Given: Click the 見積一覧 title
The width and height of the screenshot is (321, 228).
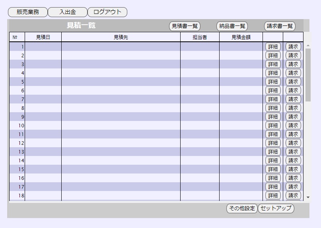Looking at the screenshot, I should pyautogui.click(x=81, y=25).
